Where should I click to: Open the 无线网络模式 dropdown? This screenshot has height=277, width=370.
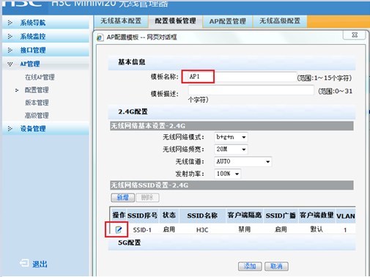(231, 137)
